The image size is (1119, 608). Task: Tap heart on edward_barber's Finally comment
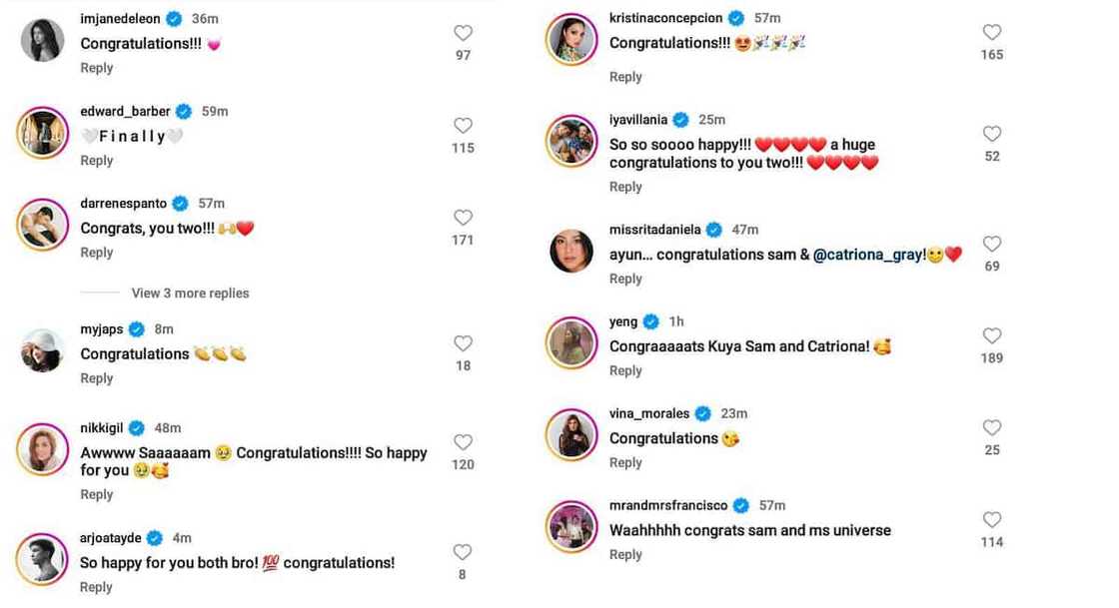click(463, 126)
